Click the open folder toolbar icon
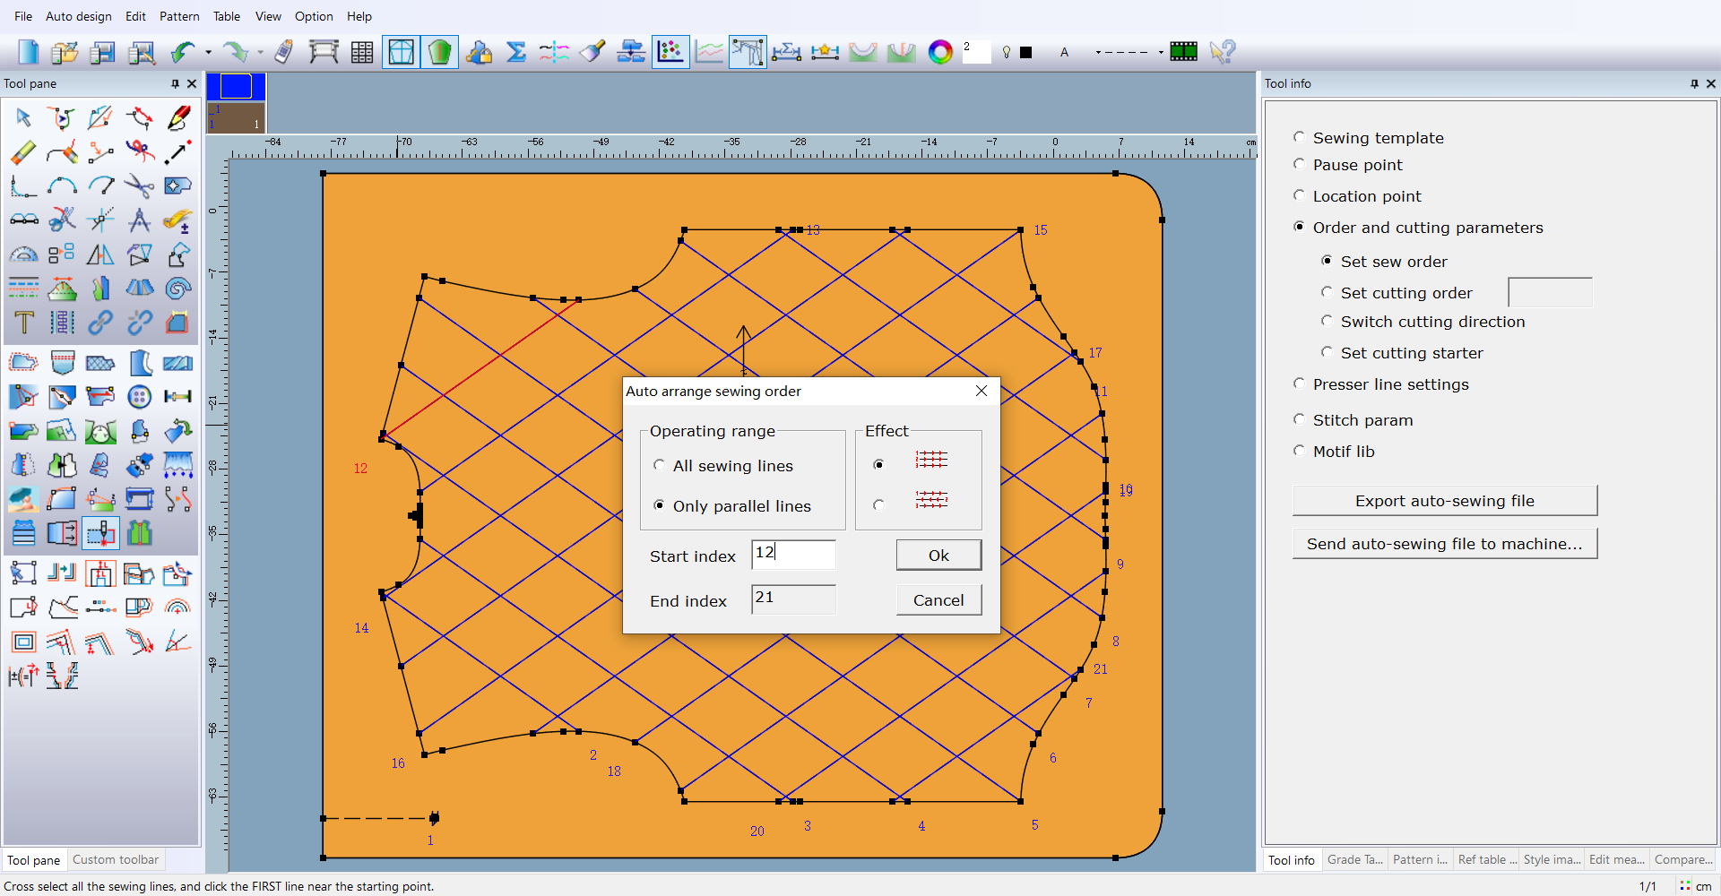 [64, 52]
